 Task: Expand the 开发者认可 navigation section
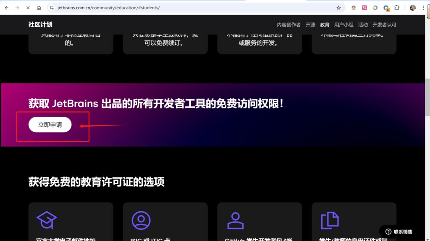[385, 25]
